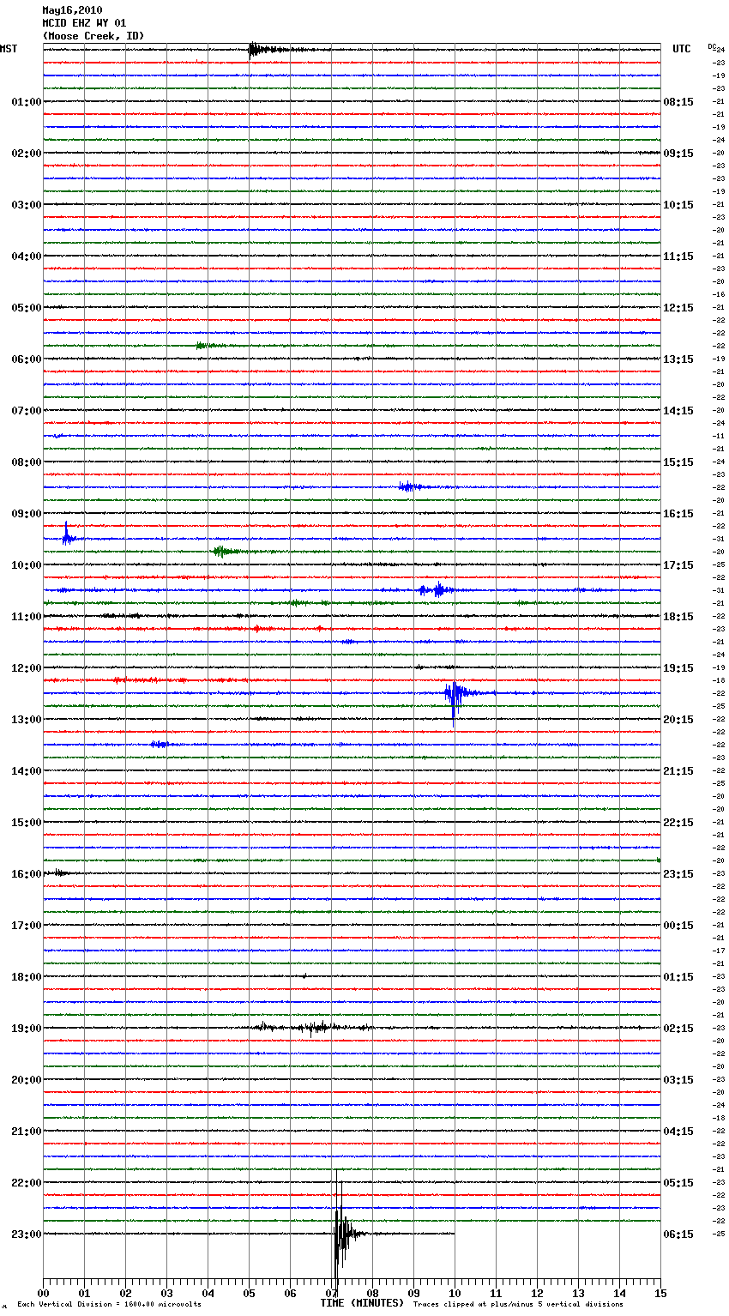Select the 22:00 MST time label
The image size is (729, 1316).
tap(26, 1183)
